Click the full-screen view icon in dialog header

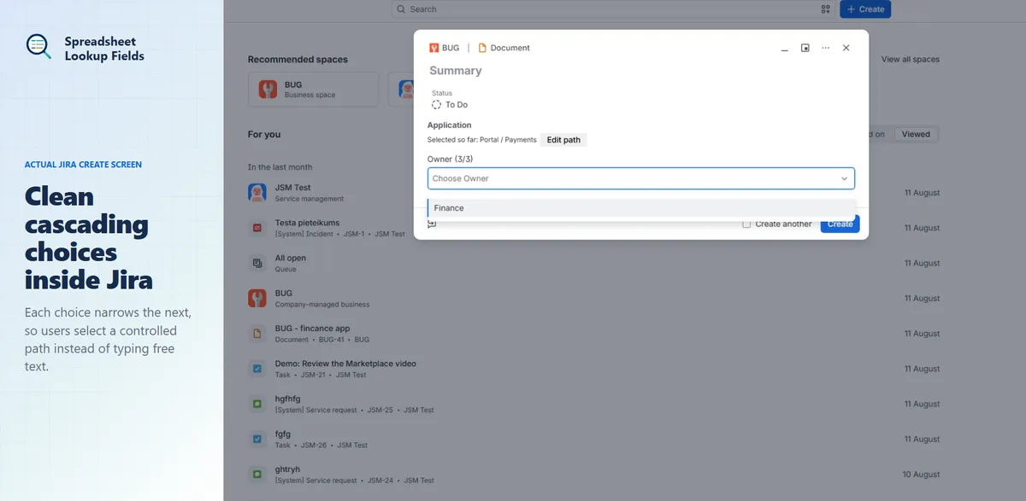tap(805, 48)
